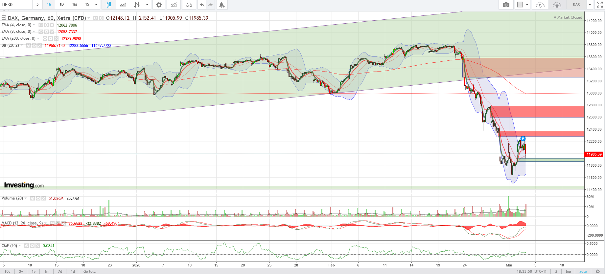This screenshot has width=605, height=274.
Task: Set the date range to 7d
Action: click(60, 271)
